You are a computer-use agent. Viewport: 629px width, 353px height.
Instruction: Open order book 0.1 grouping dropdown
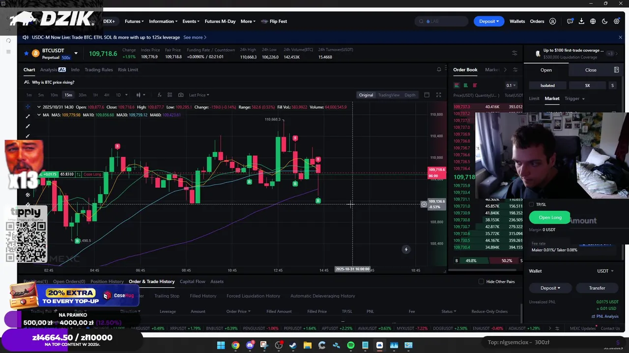[511, 86]
